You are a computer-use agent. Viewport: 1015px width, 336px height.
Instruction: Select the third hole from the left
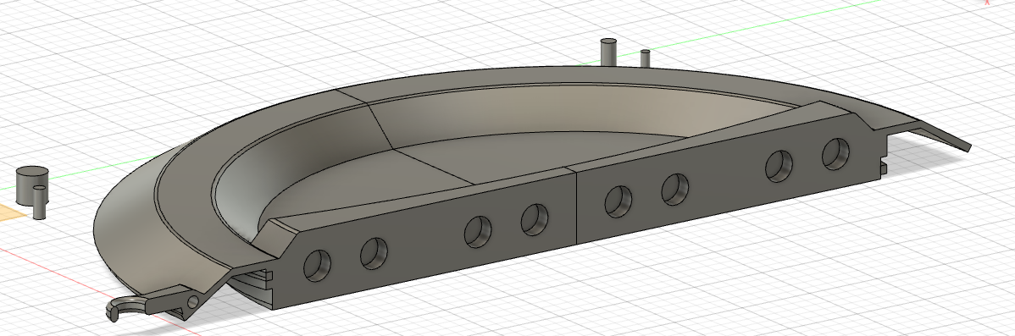coord(479,231)
